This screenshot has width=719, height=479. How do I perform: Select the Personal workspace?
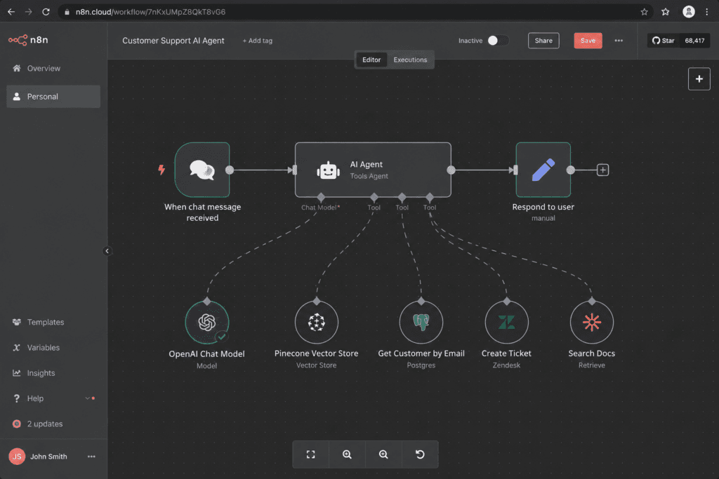coord(53,97)
